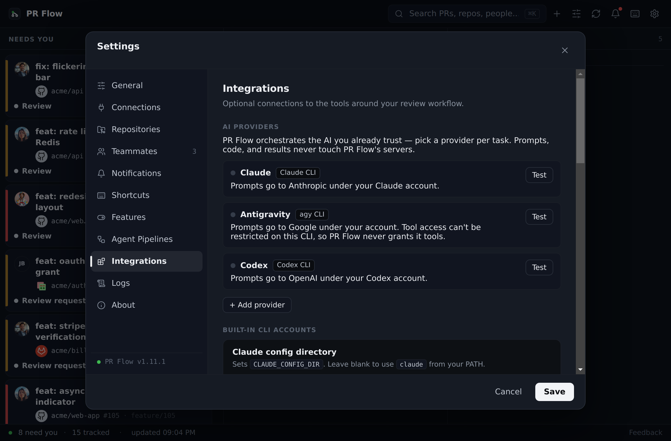Click the Feedback link in status bar
Screen dimensions: 671x441
click(646, 432)
